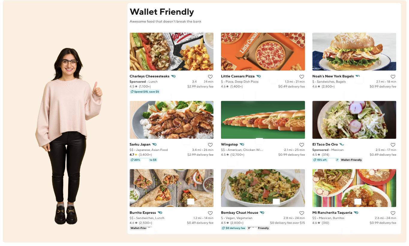Open Sarku Japan restaurant name link
409x246 pixels.
click(140, 144)
